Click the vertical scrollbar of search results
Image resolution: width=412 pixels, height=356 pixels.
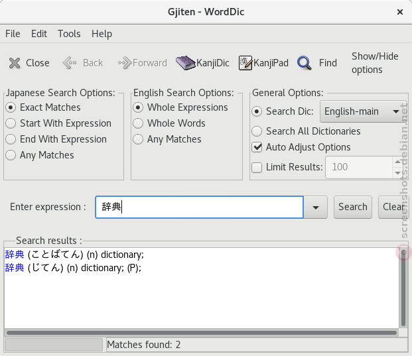(x=403, y=288)
